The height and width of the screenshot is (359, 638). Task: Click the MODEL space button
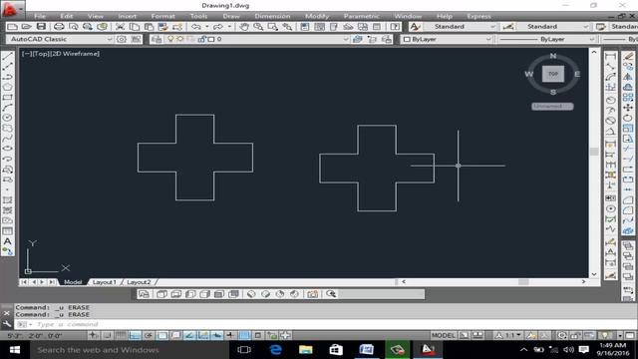pyautogui.click(x=443, y=335)
